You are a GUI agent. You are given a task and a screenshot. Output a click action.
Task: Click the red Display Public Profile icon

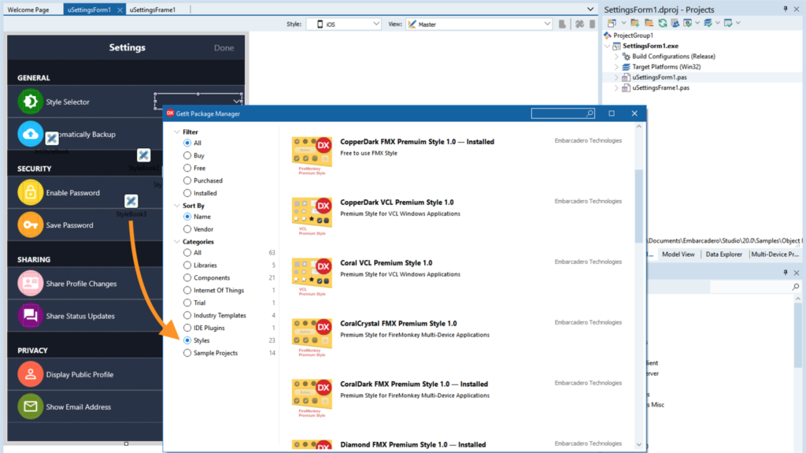coord(31,374)
